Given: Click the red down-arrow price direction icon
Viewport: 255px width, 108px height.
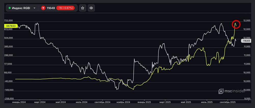Looking at the screenshot, I should [x=43, y=8].
